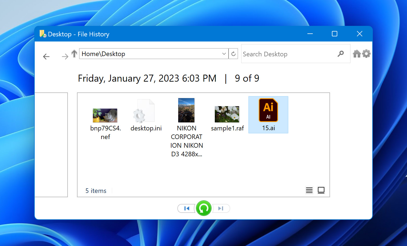Minimize the File History window
Image resolution: width=407 pixels, height=246 pixels.
coord(310,34)
